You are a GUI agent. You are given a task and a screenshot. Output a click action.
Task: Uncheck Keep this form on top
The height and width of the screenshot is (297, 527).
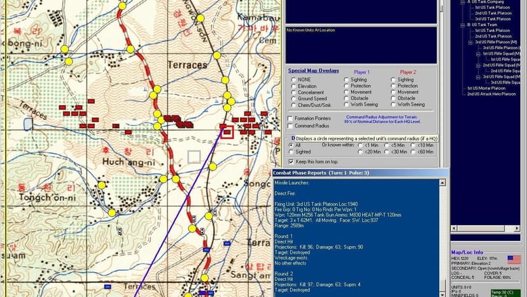(291, 162)
